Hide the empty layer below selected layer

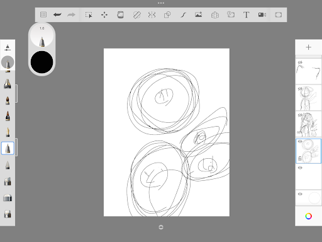pyautogui.click(x=300, y=168)
